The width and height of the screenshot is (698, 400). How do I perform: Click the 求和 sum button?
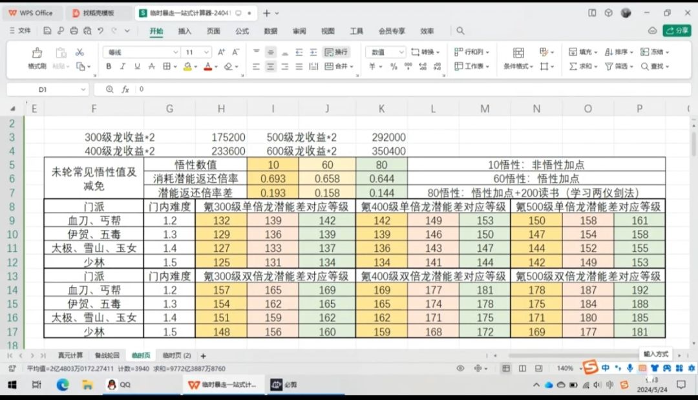point(583,67)
